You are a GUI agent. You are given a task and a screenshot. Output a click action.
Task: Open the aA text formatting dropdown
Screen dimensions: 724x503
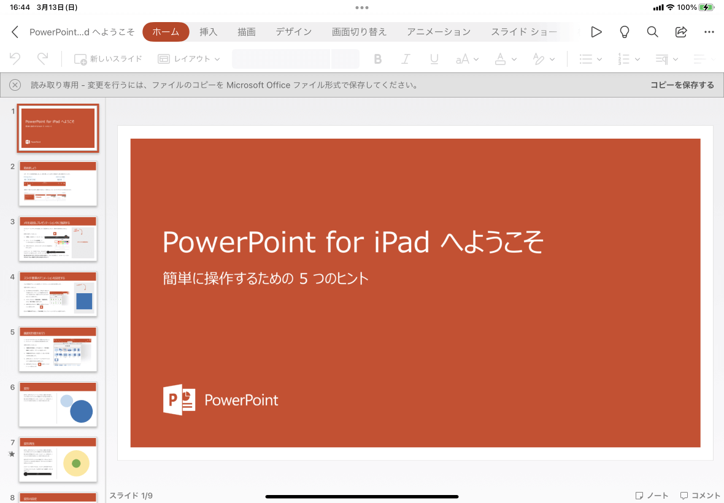pyautogui.click(x=467, y=59)
